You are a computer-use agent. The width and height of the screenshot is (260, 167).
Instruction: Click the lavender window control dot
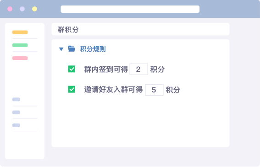click(x=22, y=9)
